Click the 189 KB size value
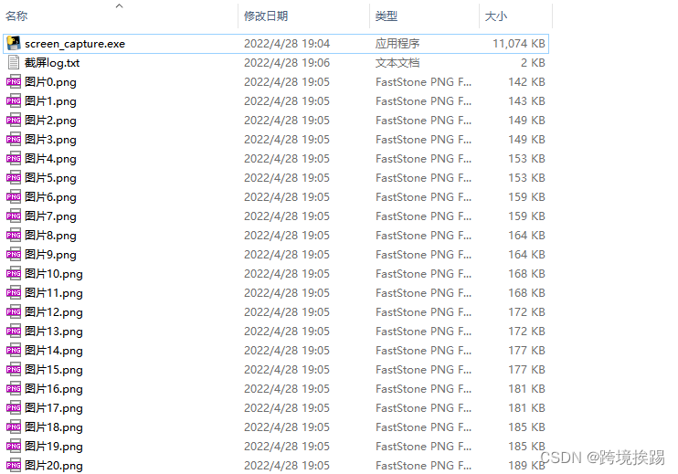 click(526, 466)
